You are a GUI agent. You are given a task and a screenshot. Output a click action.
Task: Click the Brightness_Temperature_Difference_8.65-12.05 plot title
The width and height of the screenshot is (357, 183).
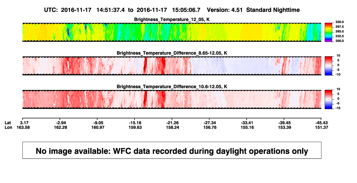point(172,53)
